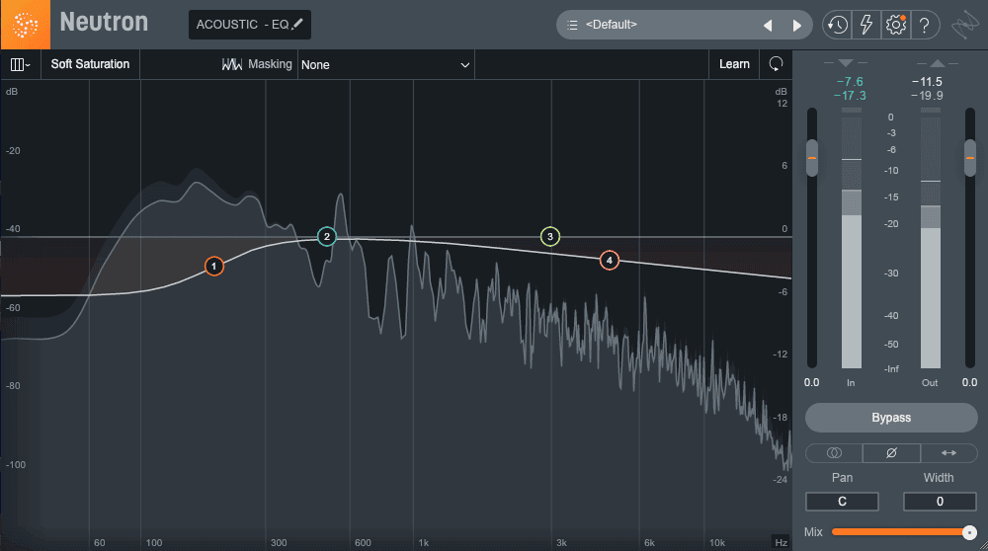Viewport: 988px width, 551px height.
Task: Click the Learn button
Action: click(734, 64)
